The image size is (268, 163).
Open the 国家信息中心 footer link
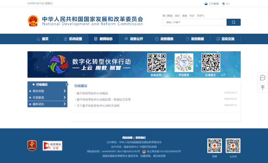tap(131, 147)
